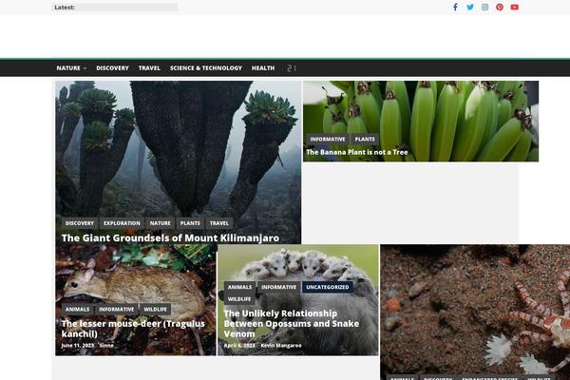570x380 pixels.
Task: Open the Science & Technology menu item
Action: [206, 68]
